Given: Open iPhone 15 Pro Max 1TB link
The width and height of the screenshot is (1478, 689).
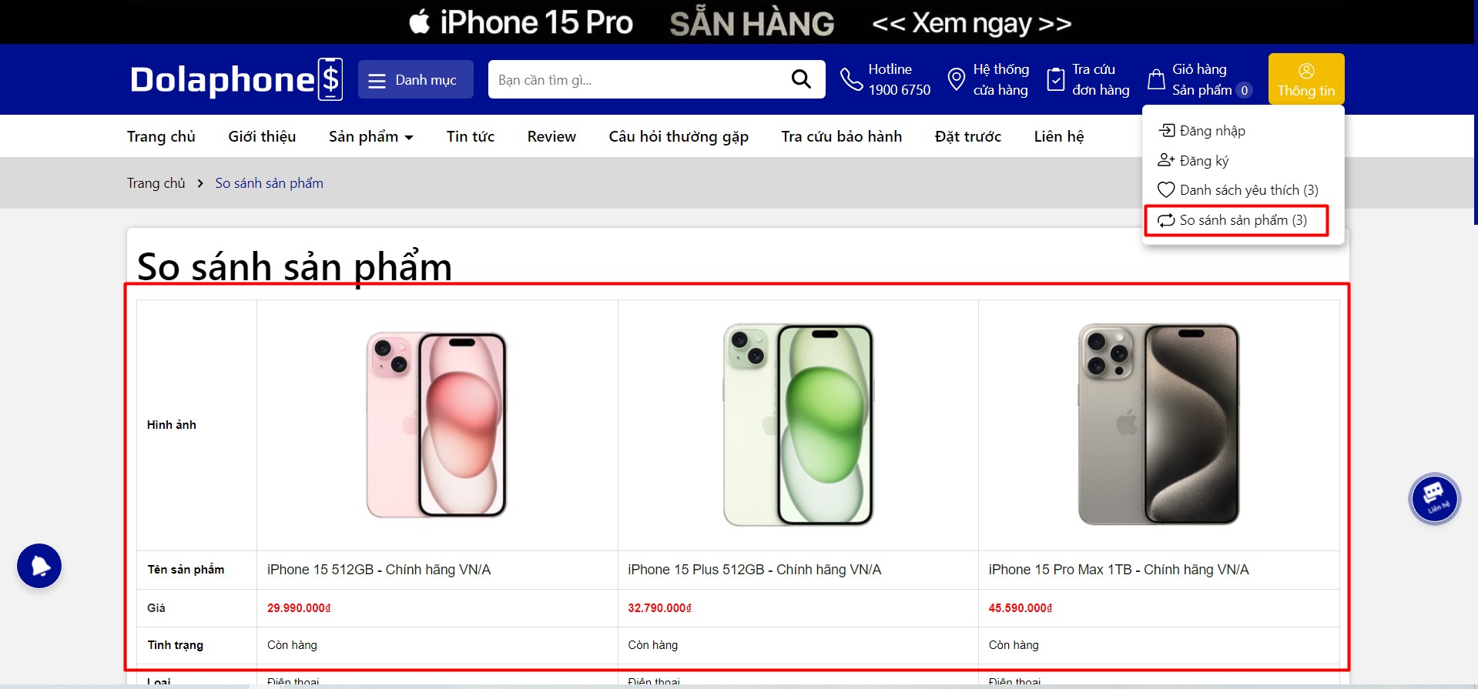Looking at the screenshot, I should point(1119,570).
